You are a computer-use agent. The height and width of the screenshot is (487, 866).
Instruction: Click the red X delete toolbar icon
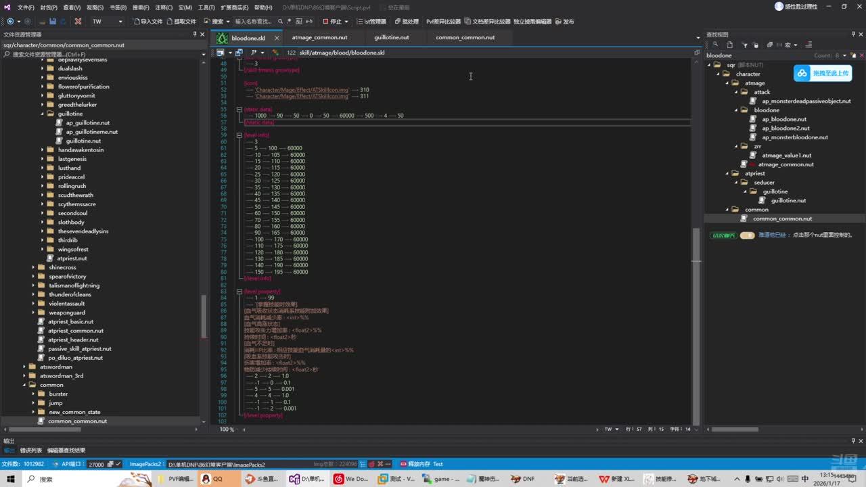tap(78, 21)
